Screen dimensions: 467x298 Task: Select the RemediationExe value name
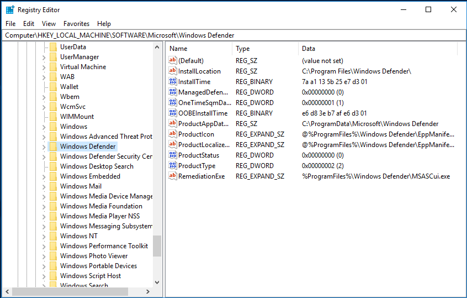point(201,176)
